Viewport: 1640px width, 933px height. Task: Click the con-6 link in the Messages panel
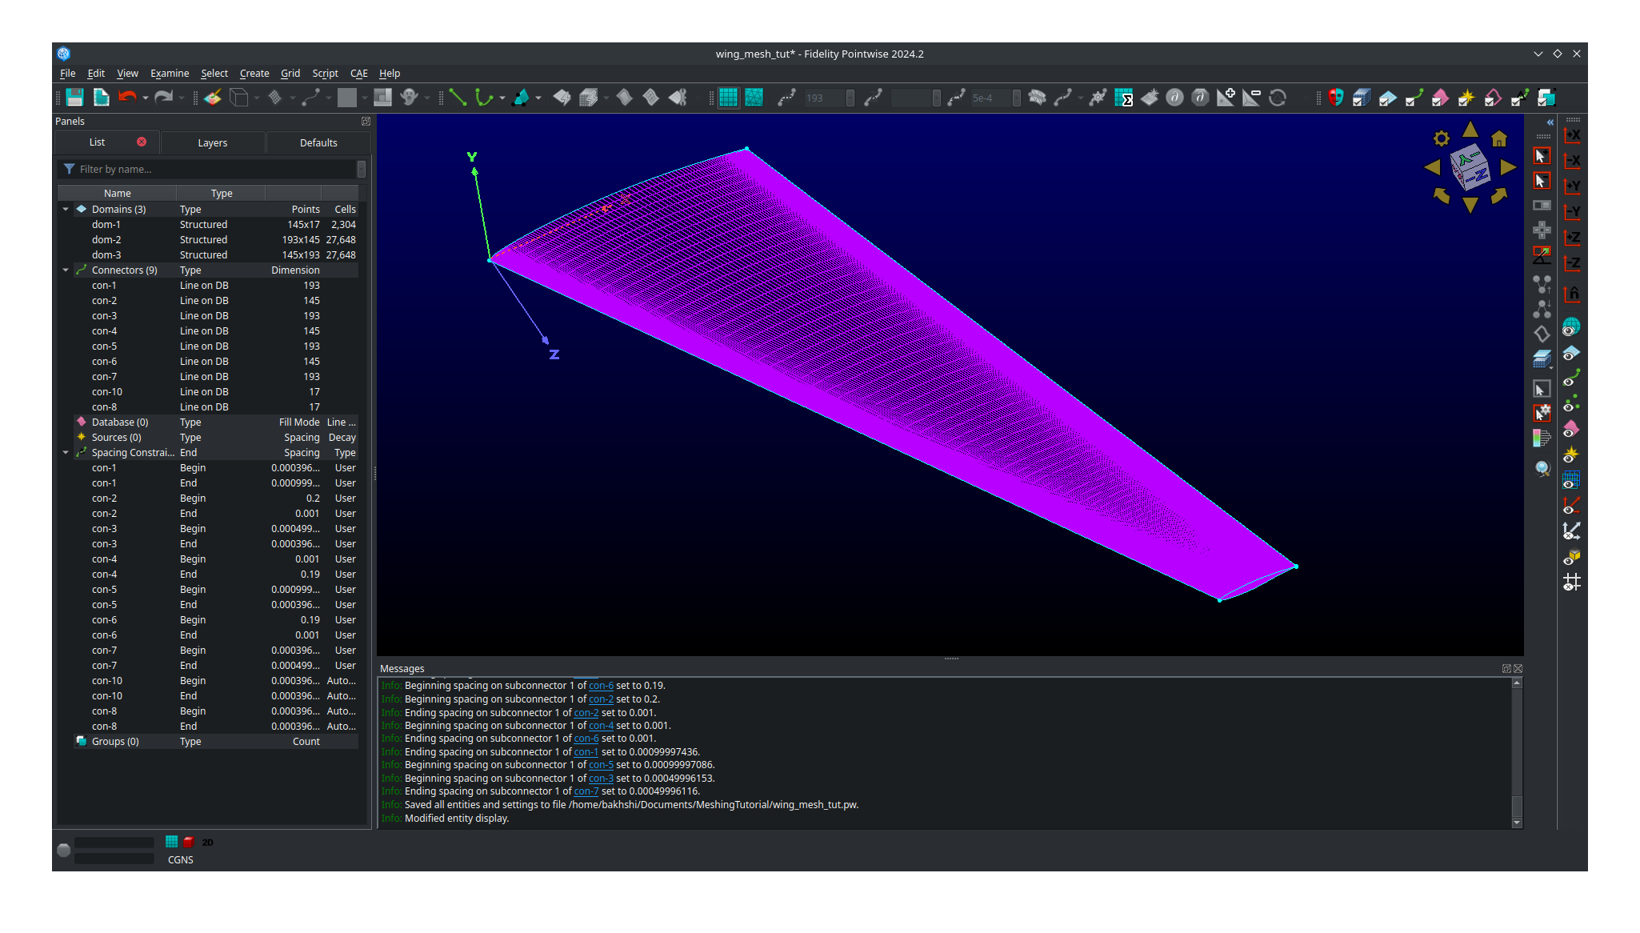[601, 686]
